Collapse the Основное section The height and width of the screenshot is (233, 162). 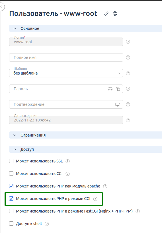(x=85, y=28)
